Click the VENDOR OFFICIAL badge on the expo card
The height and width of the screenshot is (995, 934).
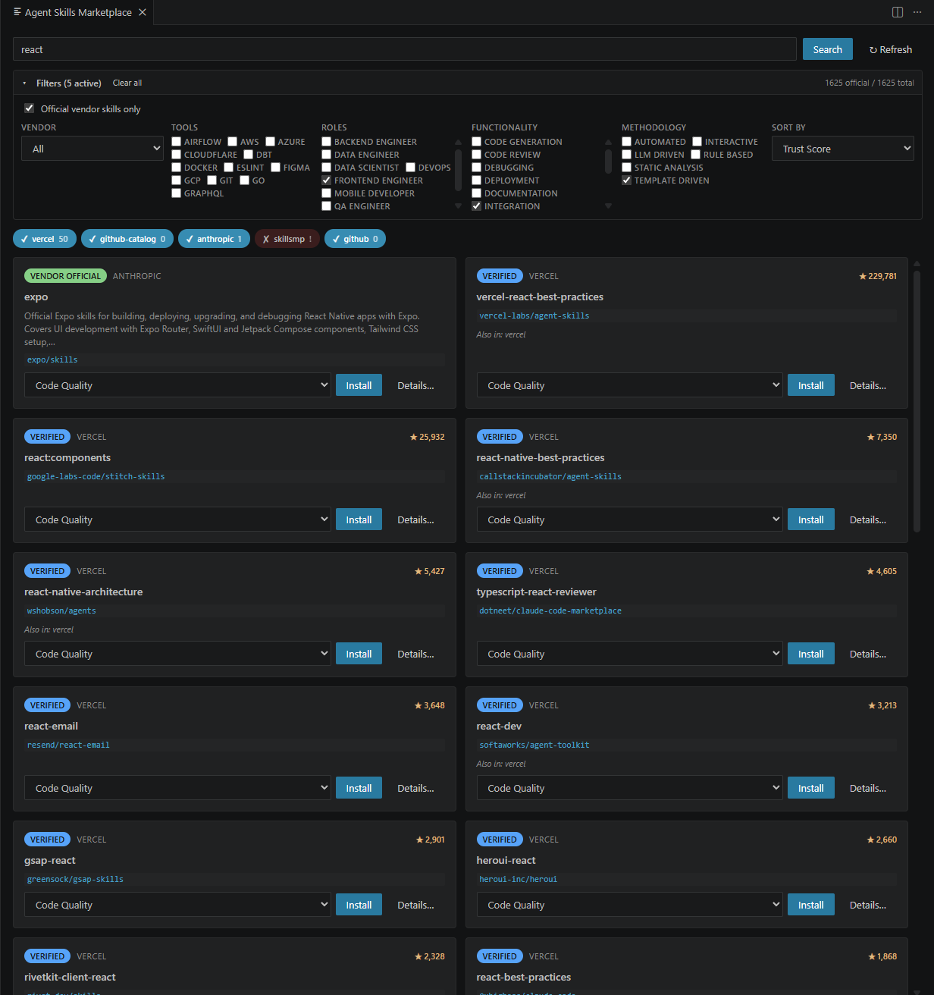pos(65,275)
